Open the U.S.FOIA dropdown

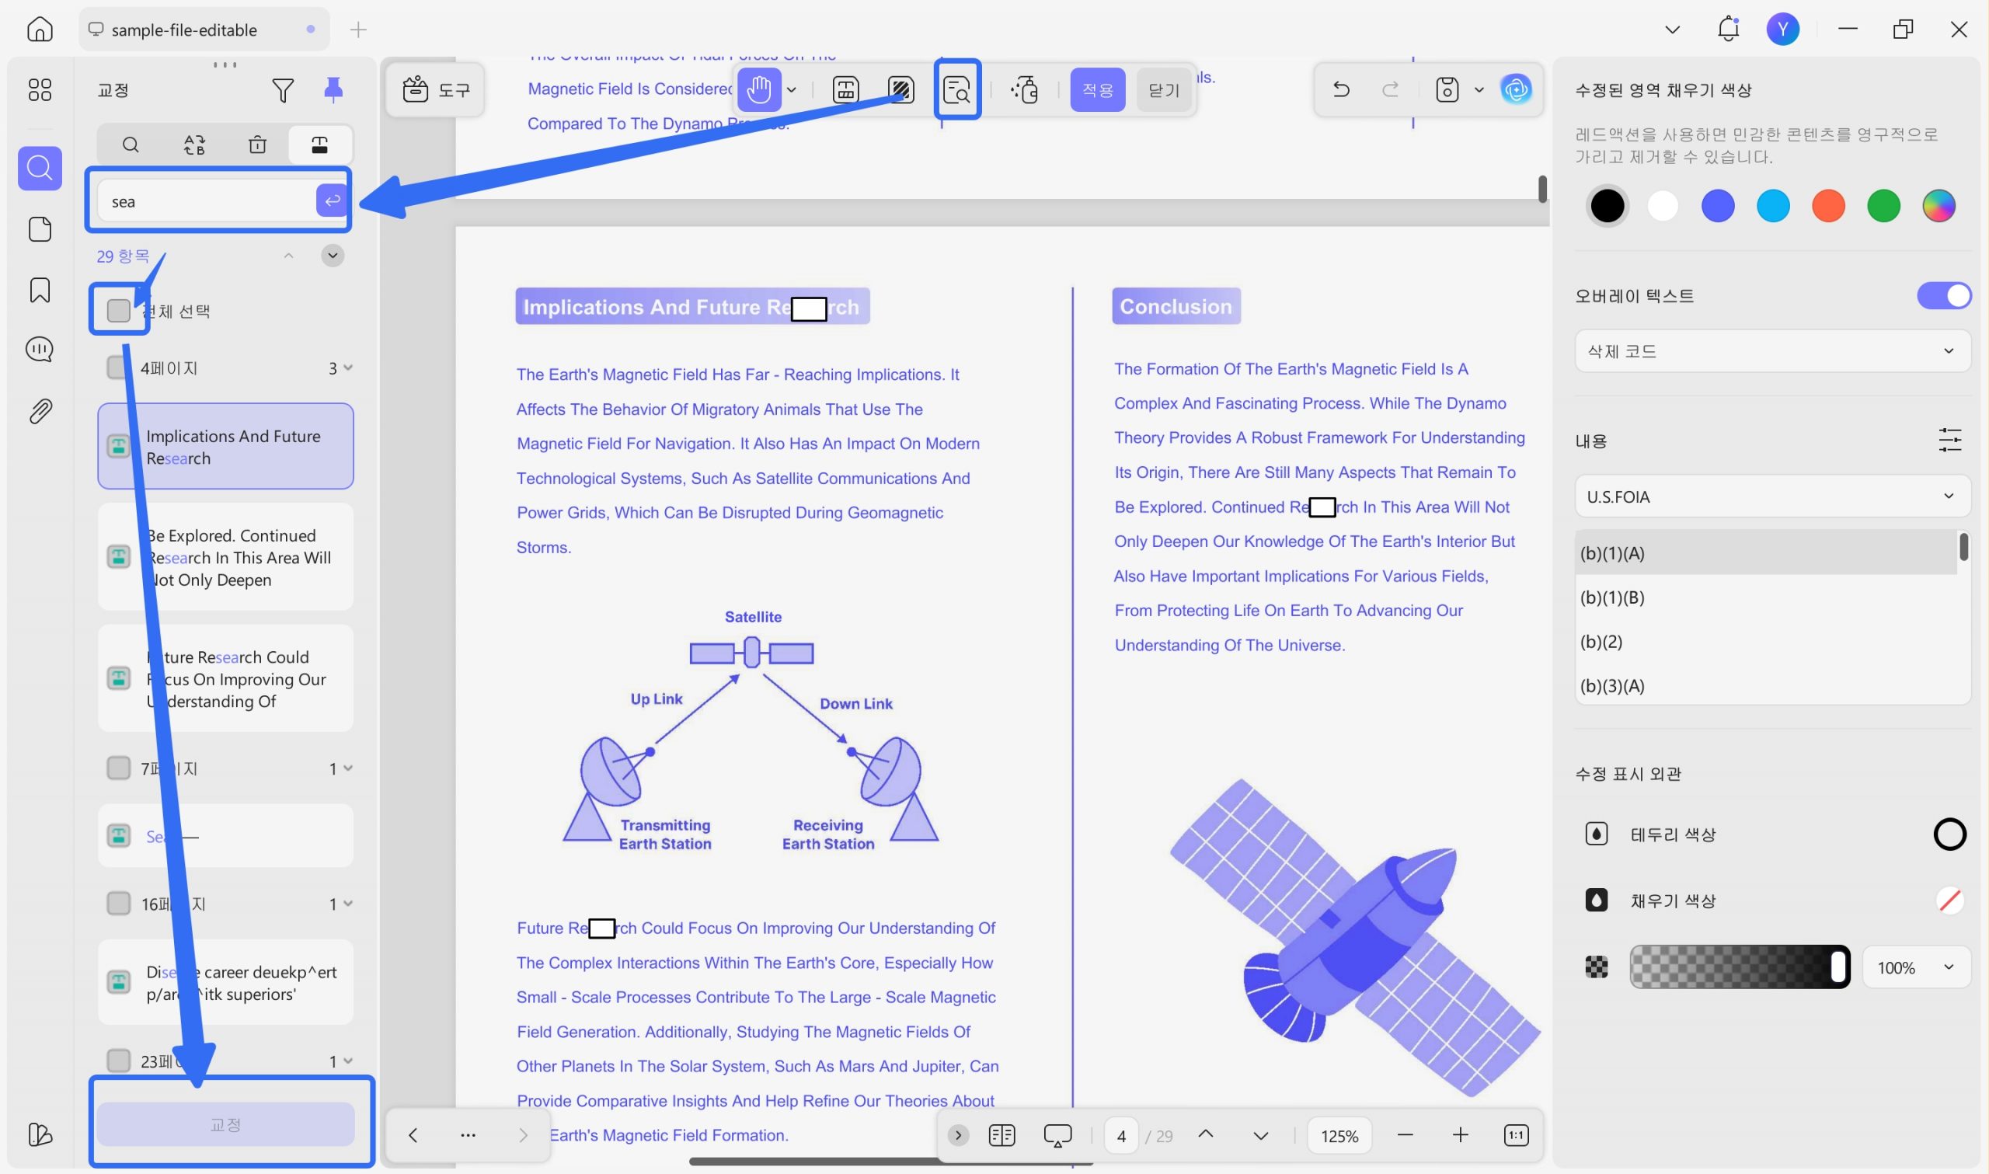[x=1772, y=496]
